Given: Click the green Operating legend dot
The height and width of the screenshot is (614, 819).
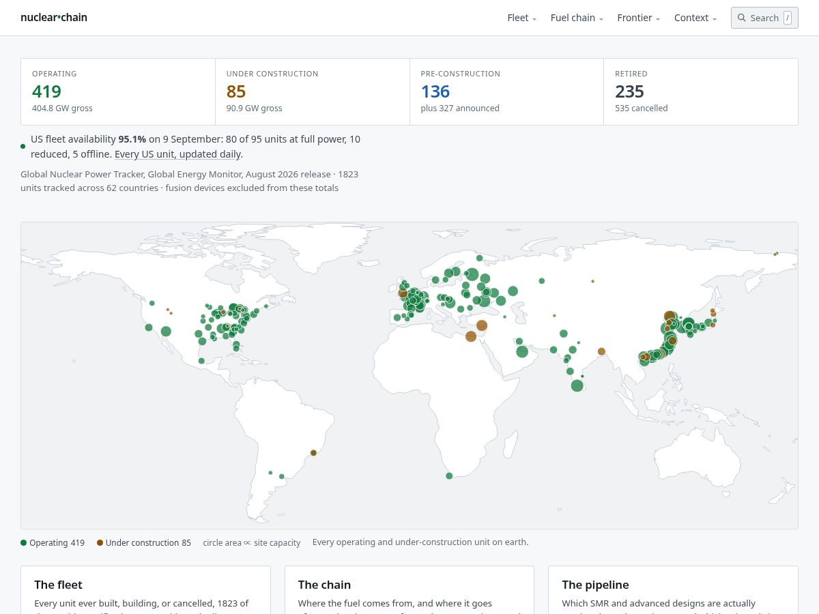Looking at the screenshot, I should [x=24, y=542].
